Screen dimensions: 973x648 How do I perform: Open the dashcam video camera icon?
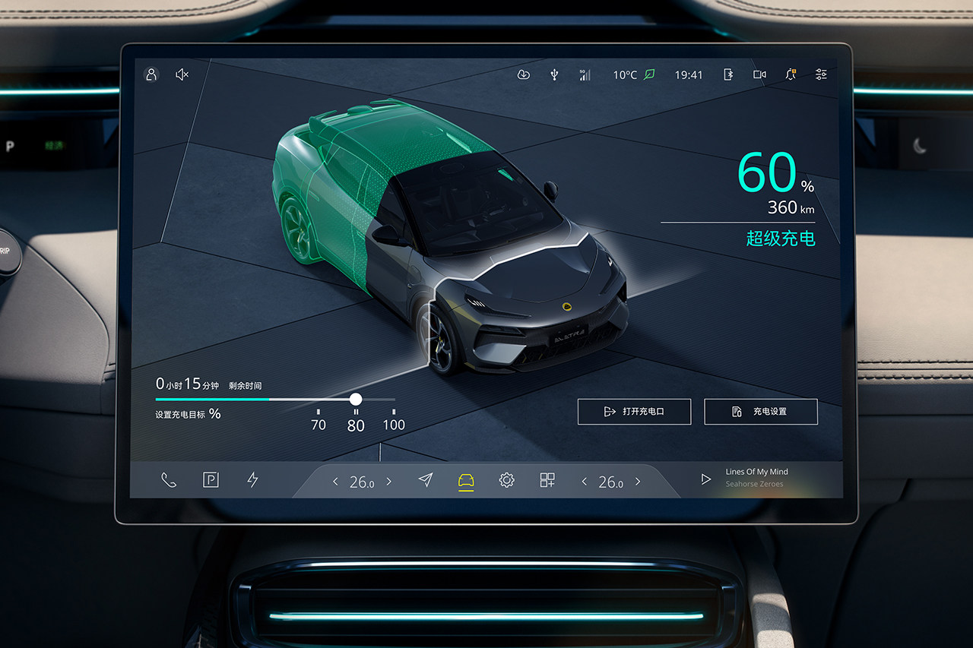tap(759, 74)
